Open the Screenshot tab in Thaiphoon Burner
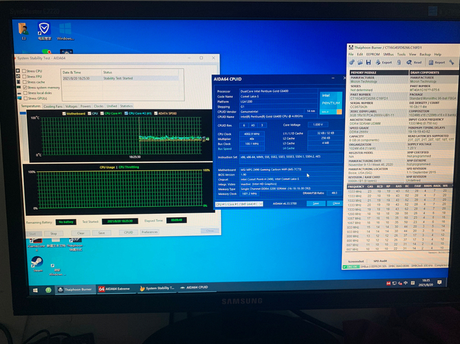460x344 pixels. (x=356, y=261)
